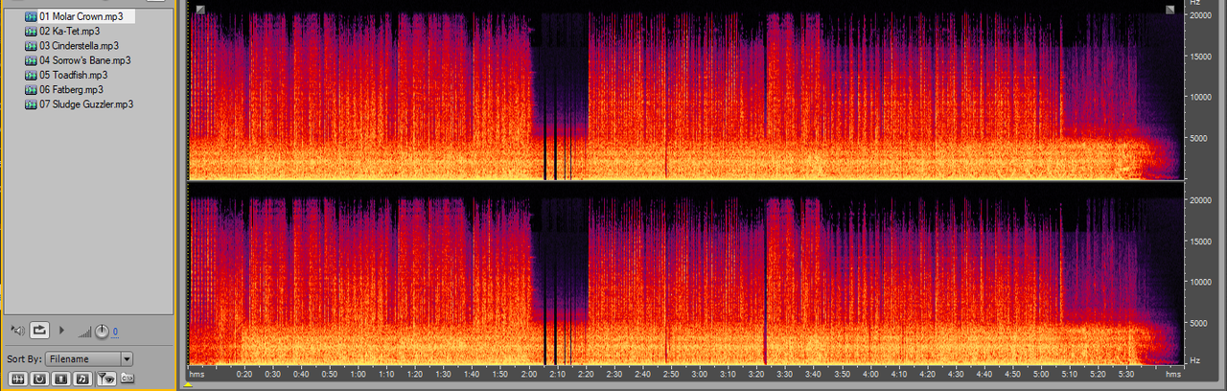Click the top-right corner handle of spectrogram
Screen dimensions: 1227x391
click(x=1170, y=10)
